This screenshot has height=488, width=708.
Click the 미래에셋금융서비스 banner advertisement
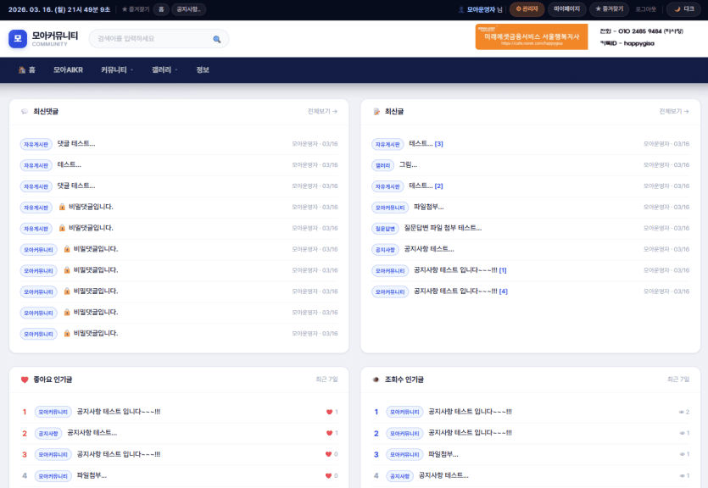click(x=530, y=37)
